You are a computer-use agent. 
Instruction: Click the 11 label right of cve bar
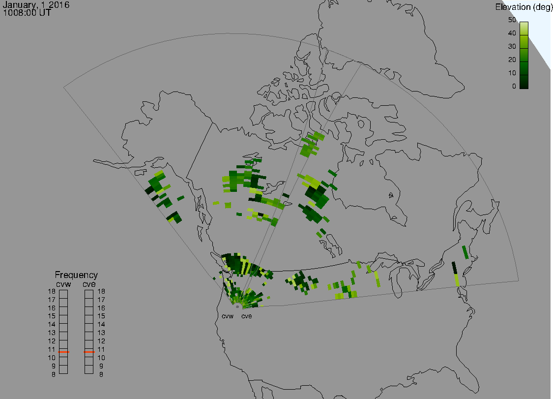pos(101,350)
